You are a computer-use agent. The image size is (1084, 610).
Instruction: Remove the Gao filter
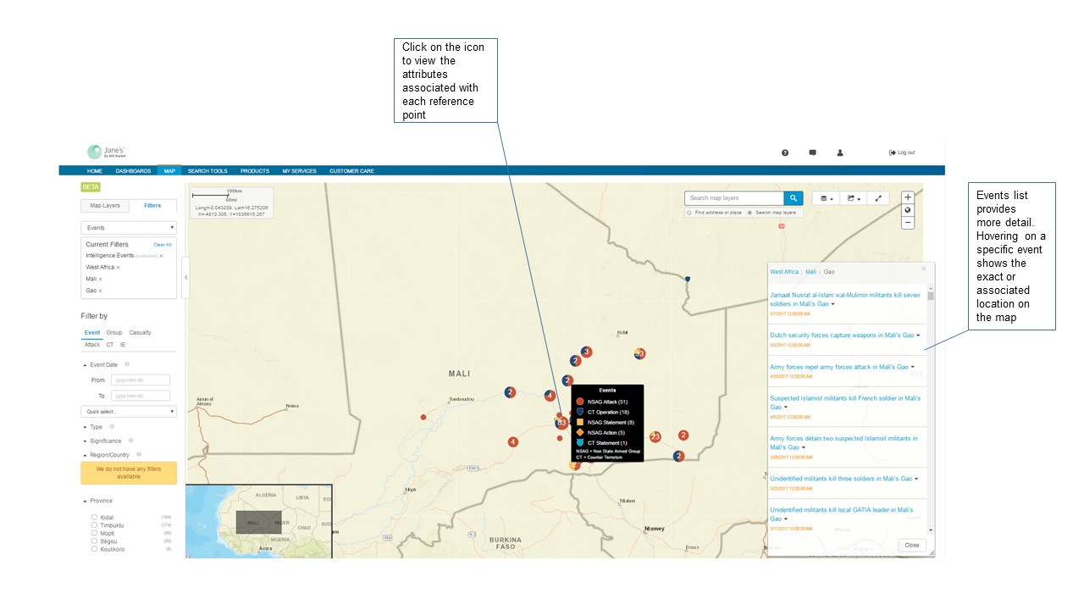100,291
